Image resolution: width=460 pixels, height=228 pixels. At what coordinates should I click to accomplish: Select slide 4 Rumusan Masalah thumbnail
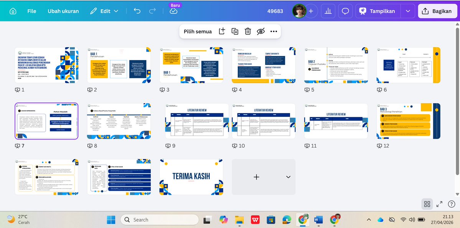pos(264,66)
